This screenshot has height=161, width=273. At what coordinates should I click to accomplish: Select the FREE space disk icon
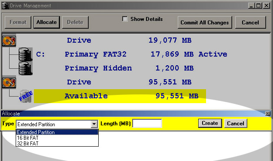[x=26, y=96]
